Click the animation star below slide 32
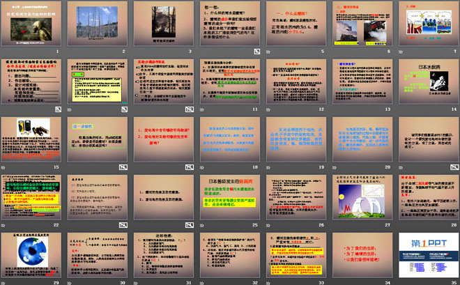 point(202,283)
